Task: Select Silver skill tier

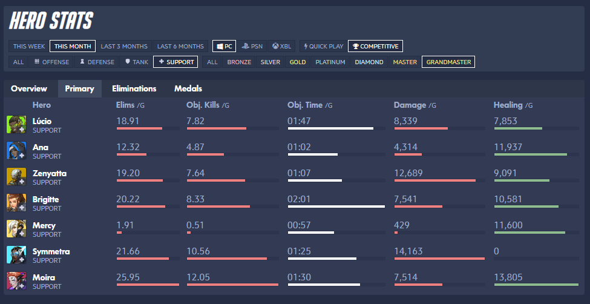Action: click(270, 62)
